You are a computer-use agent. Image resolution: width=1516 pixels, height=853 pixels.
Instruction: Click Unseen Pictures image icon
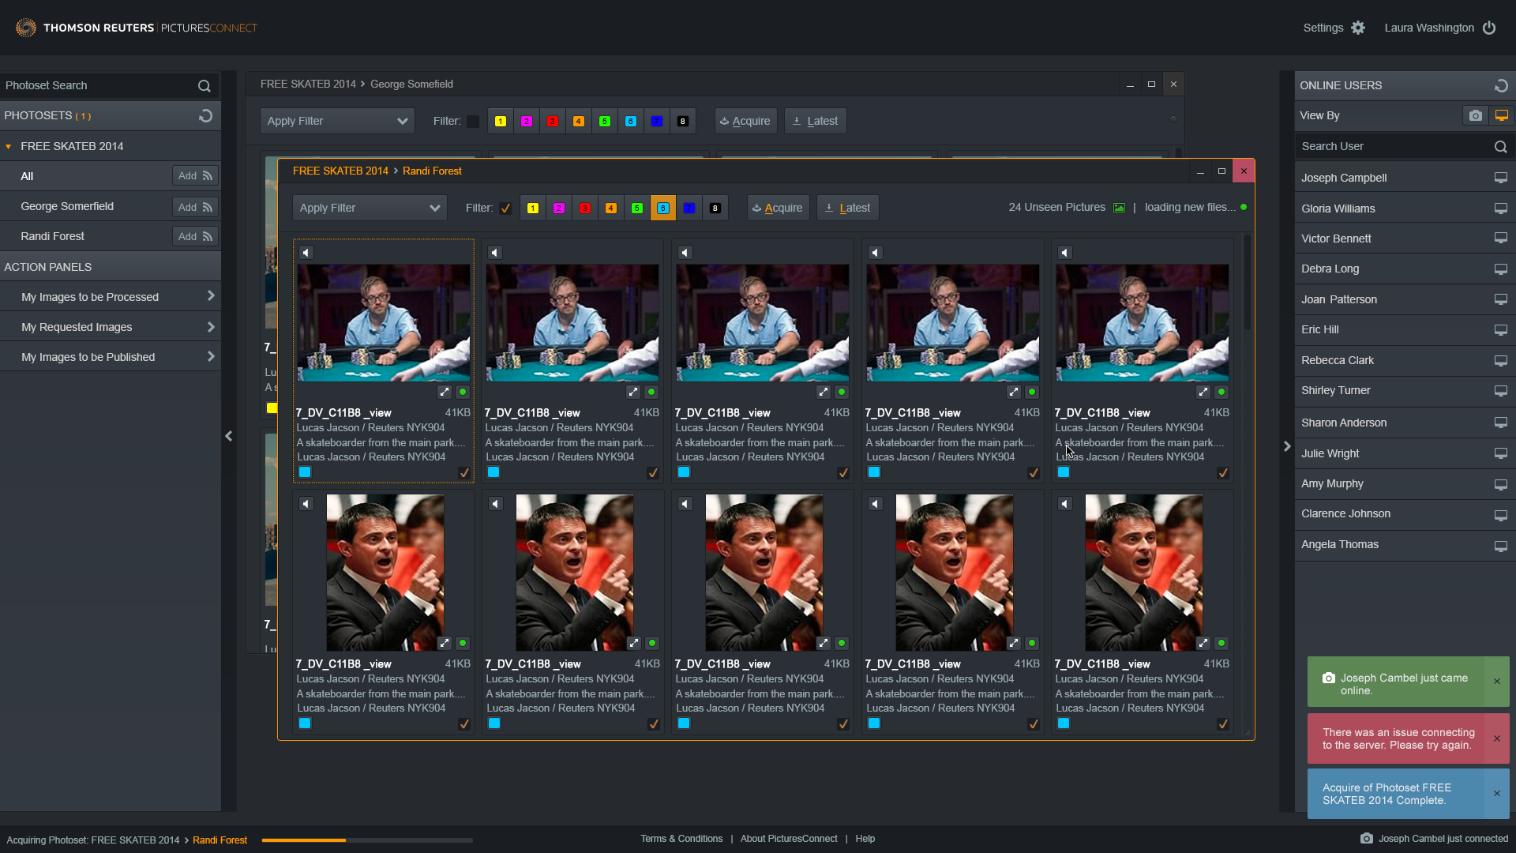(1119, 208)
